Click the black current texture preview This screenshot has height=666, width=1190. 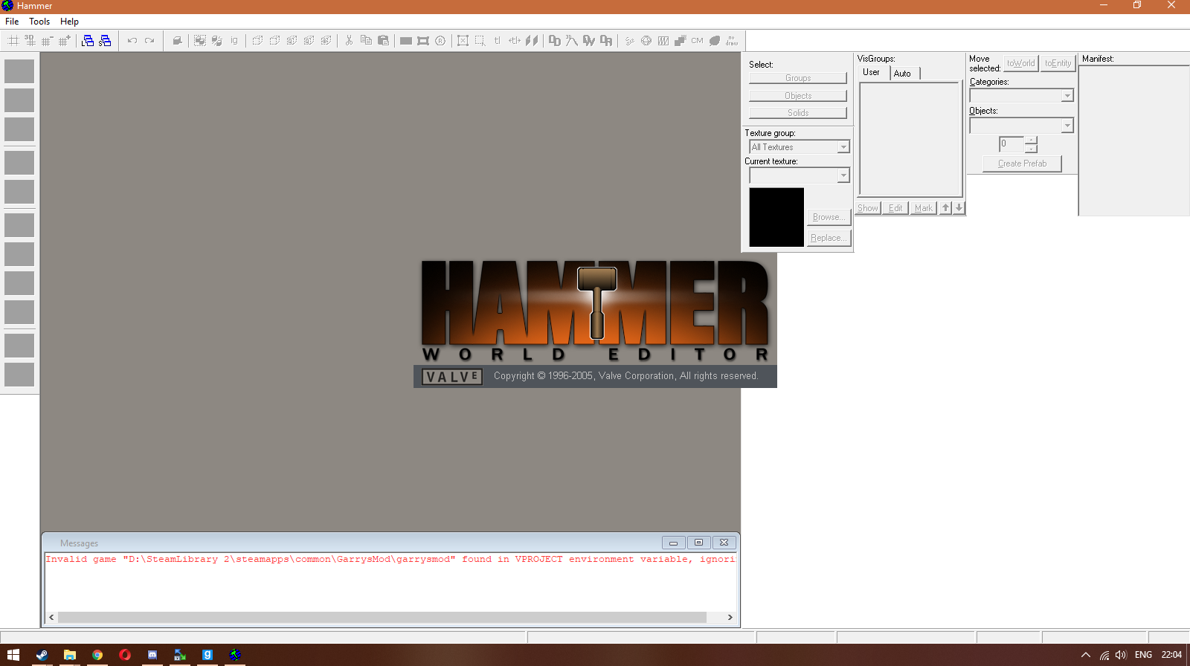point(776,217)
